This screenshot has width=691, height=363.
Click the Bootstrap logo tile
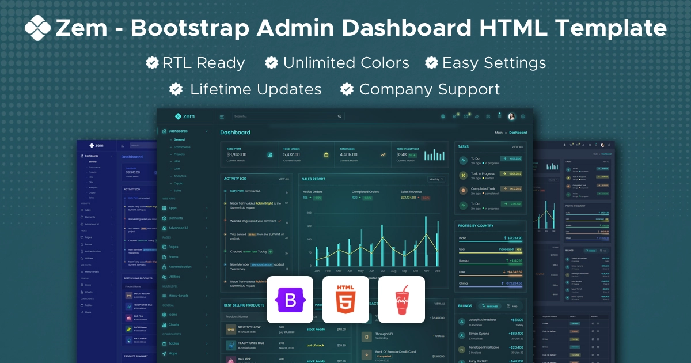(290, 300)
